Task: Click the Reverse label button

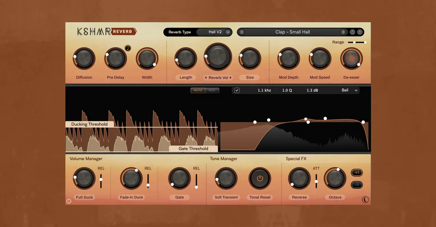Action: pos(299,198)
